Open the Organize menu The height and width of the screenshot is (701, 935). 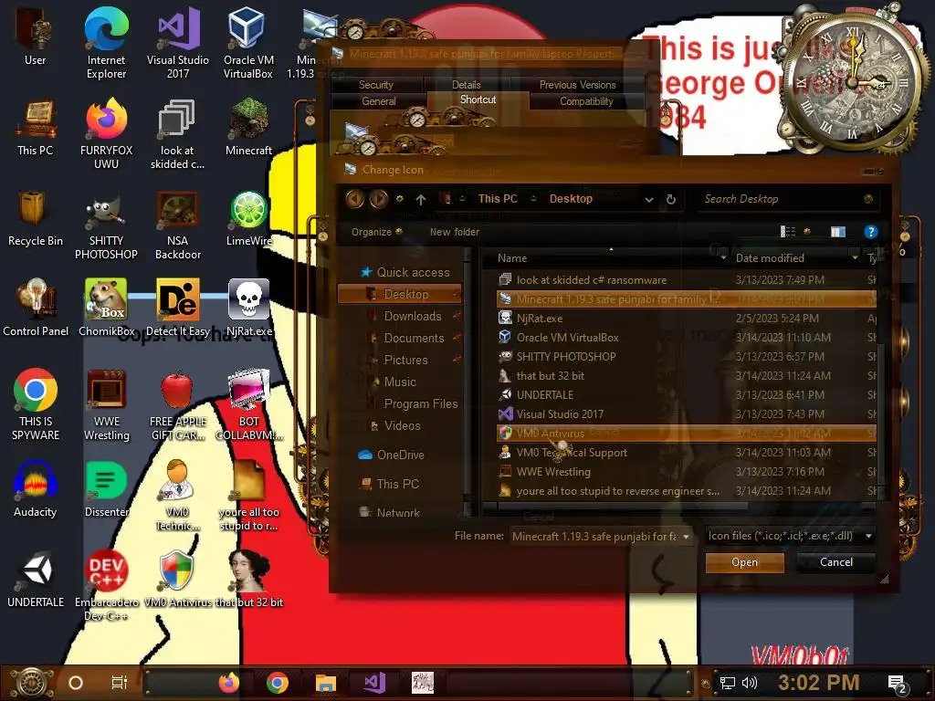click(x=376, y=232)
